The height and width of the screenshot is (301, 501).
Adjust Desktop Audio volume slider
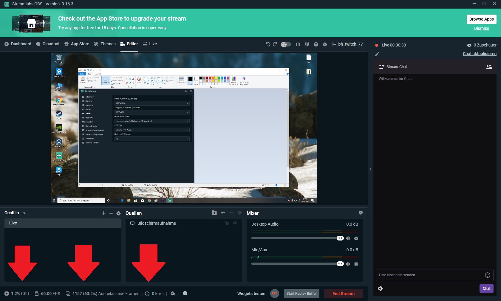tap(297, 238)
